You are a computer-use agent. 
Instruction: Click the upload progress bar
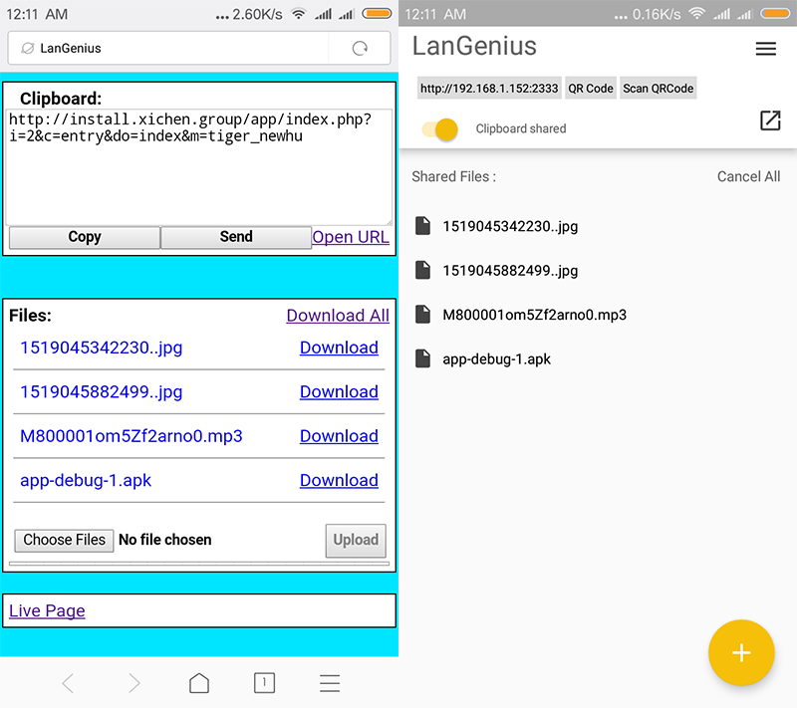click(199, 564)
